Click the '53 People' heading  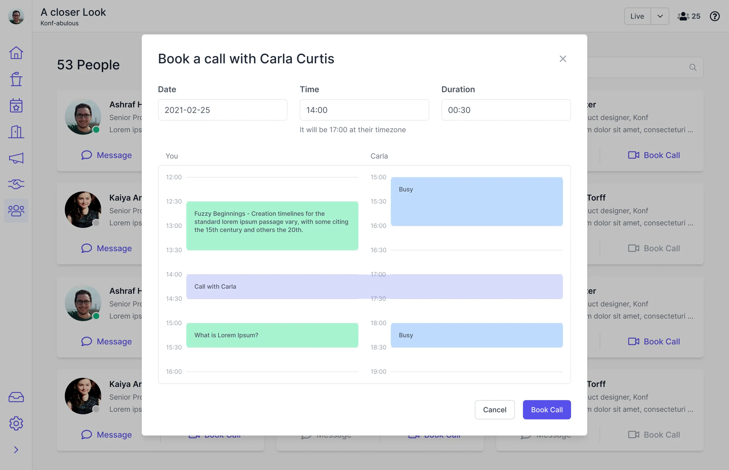88,65
